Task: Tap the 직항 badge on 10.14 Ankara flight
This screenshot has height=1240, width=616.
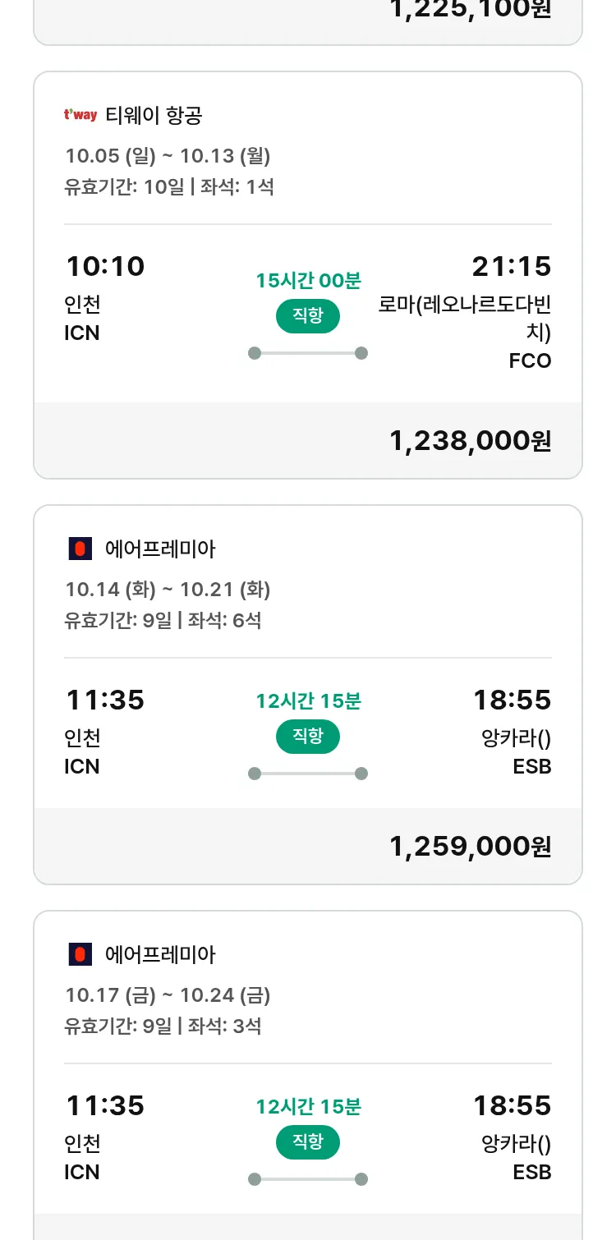Action: (308, 737)
